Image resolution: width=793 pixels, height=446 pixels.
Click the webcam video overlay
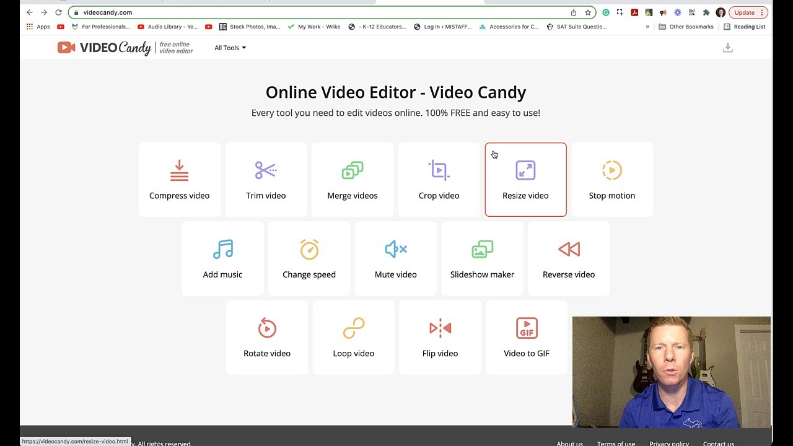point(672,372)
